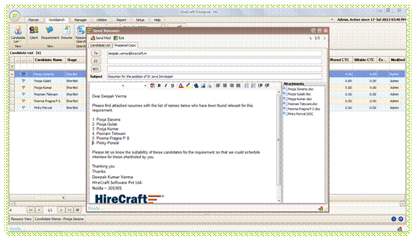Apply the highlight color tool
Image resolution: width=415 pixels, height=239 pixels.
tap(188, 85)
